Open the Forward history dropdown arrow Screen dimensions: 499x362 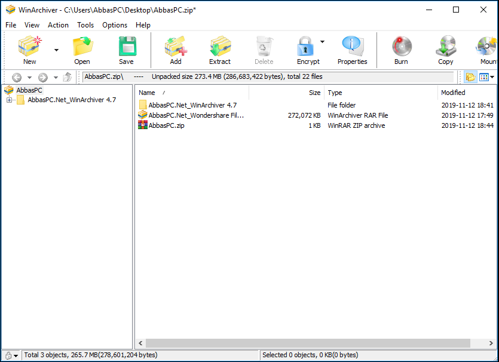(x=56, y=77)
